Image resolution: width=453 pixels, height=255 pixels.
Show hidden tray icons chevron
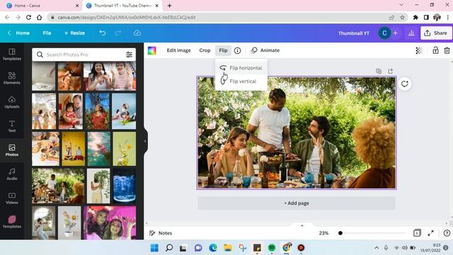click(377, 248)
